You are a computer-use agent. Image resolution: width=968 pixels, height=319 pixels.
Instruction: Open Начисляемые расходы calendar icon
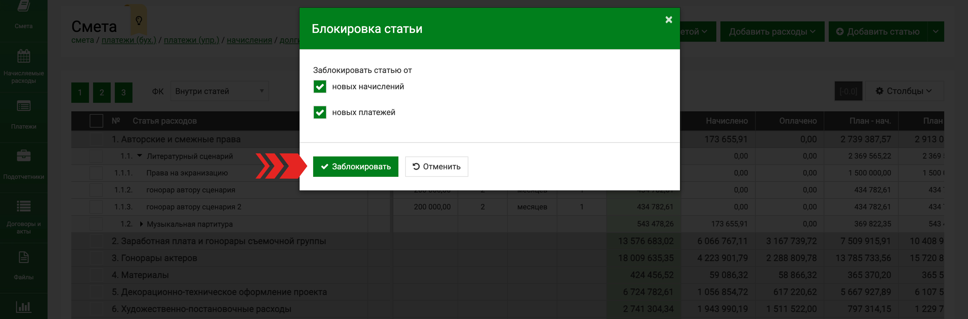24,56
